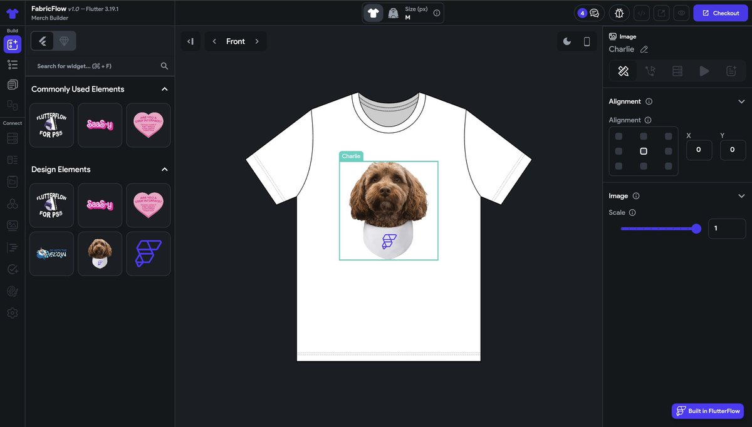The height and width of the screenshot is (427, 752).
Task: Click the info icon next to Image section
Action: 636,196
